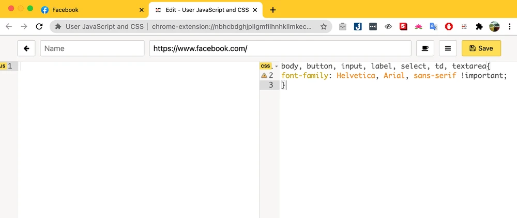Click the warning icon on CSS line 2
517x218 pixels.
click(x=264, y=76)
